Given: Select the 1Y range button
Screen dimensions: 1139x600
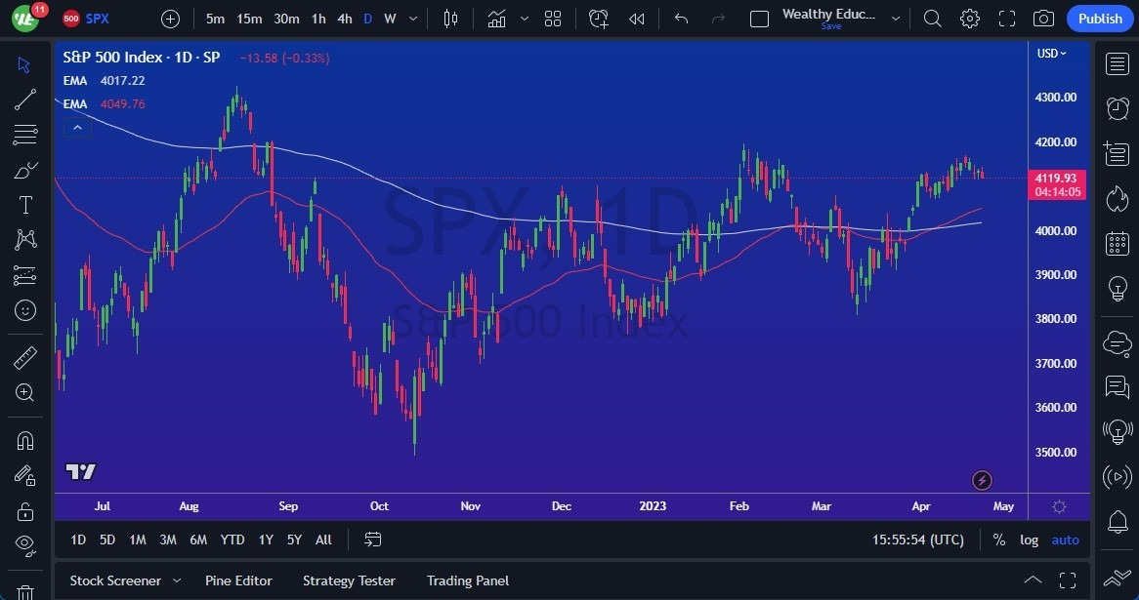Looking at the screenshot, I should click(265, 540).
